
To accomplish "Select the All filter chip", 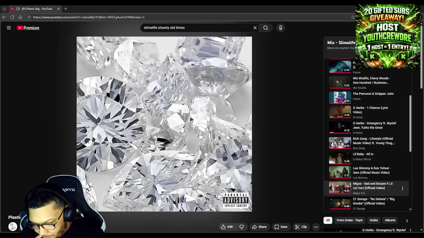I will (x=328, y=220).
